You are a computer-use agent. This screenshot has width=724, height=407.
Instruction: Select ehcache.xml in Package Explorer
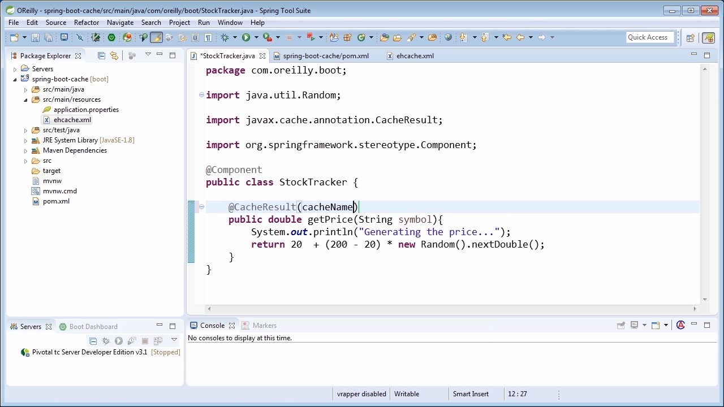point(72,120)
